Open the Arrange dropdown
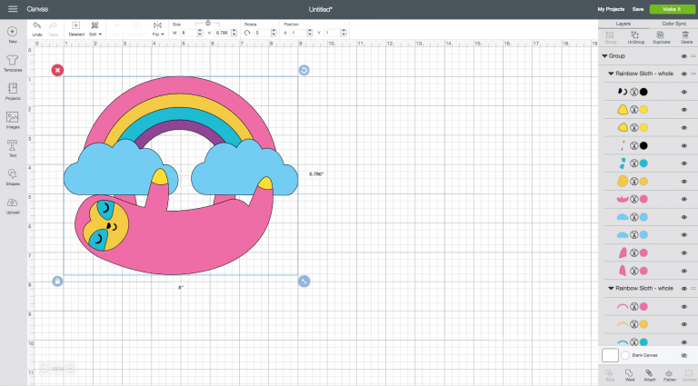The height and width of the screenshot is (386, 698). click(136, 29)
